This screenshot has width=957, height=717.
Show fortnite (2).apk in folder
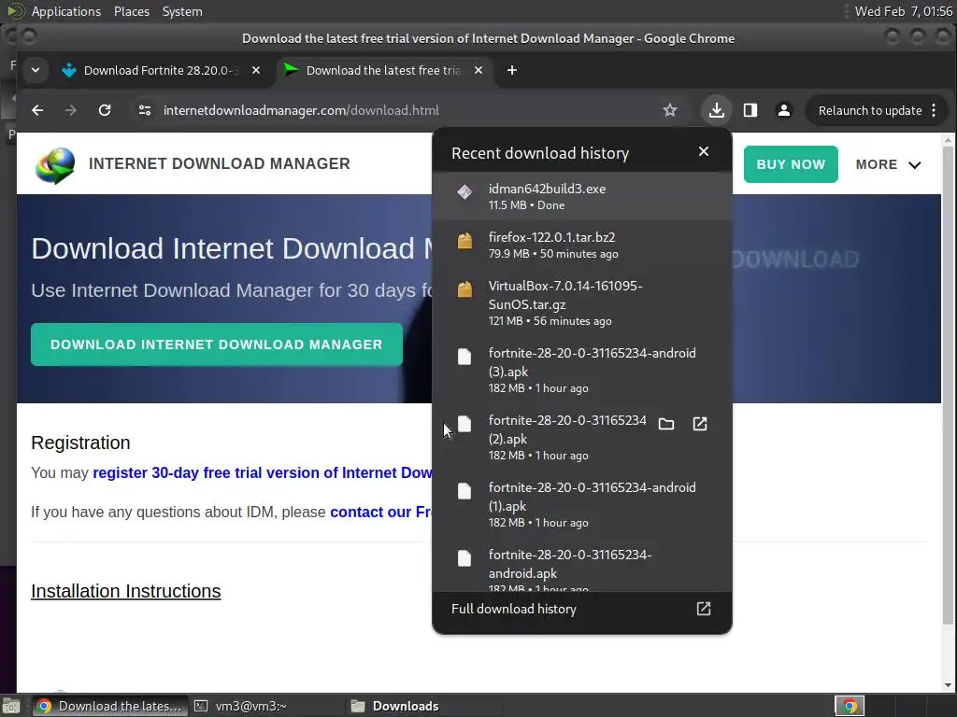[665, 424]
